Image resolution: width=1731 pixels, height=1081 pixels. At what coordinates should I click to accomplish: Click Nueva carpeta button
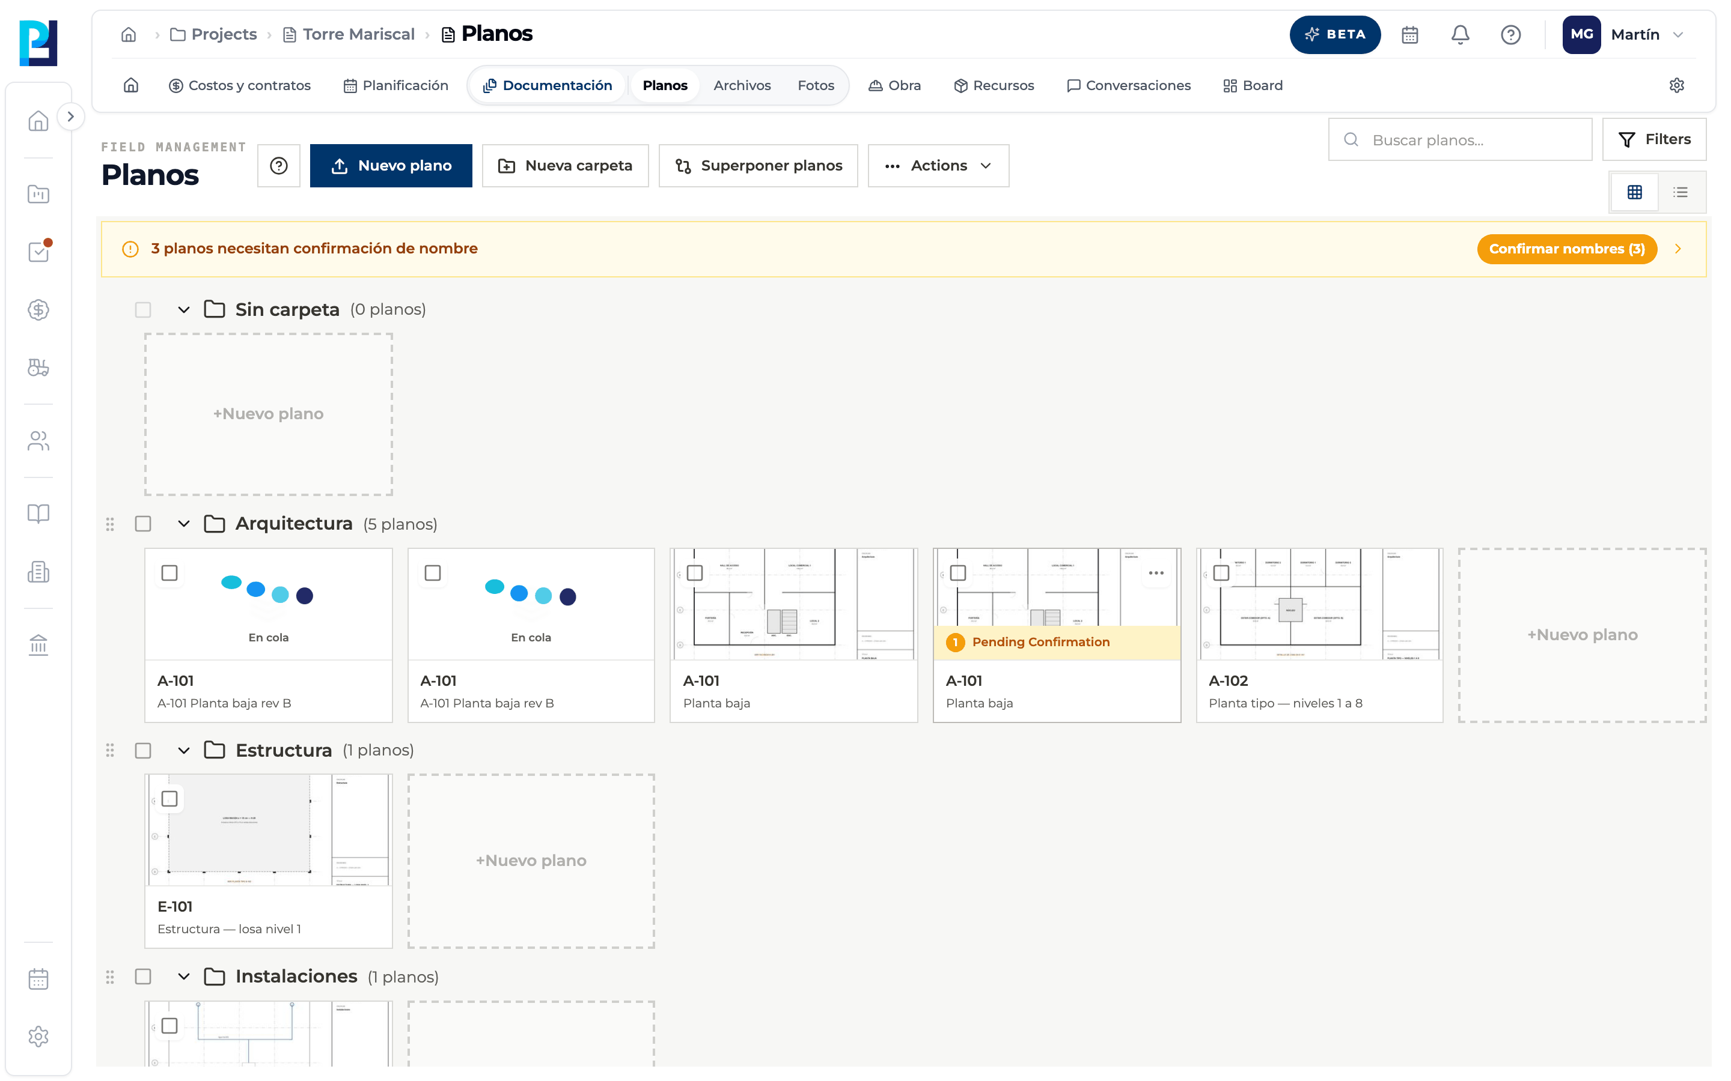565,166
